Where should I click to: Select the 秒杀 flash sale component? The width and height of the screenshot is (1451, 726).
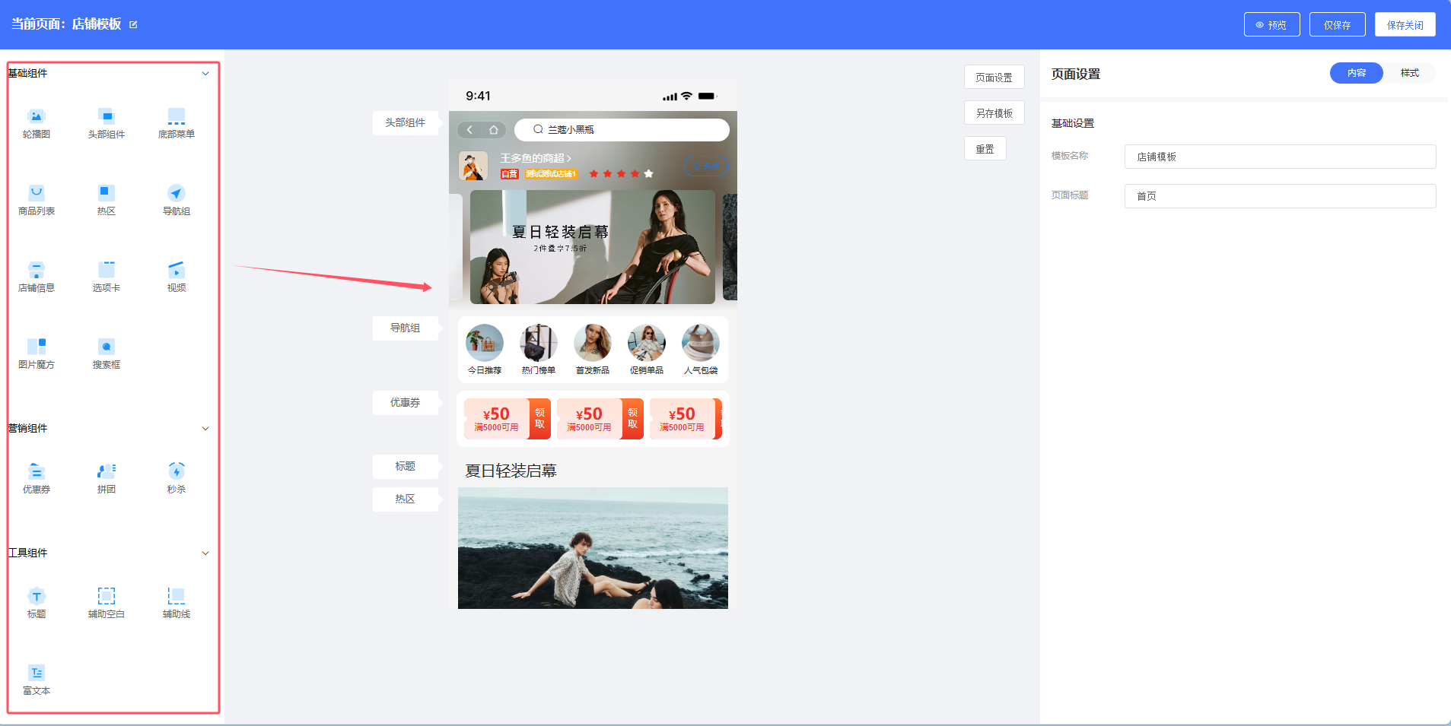tap(177, 472)
